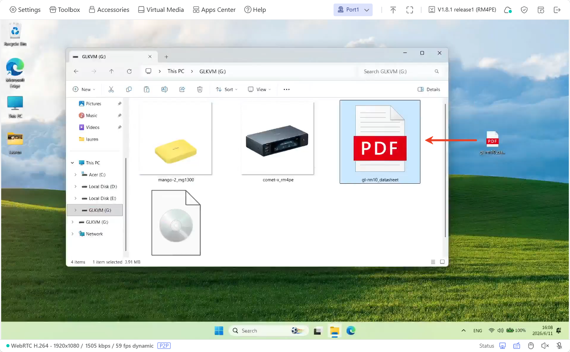Click the cloud connection status icon
Screen dimensions: 570x352
pyautogui.click(x=508, y=10)
